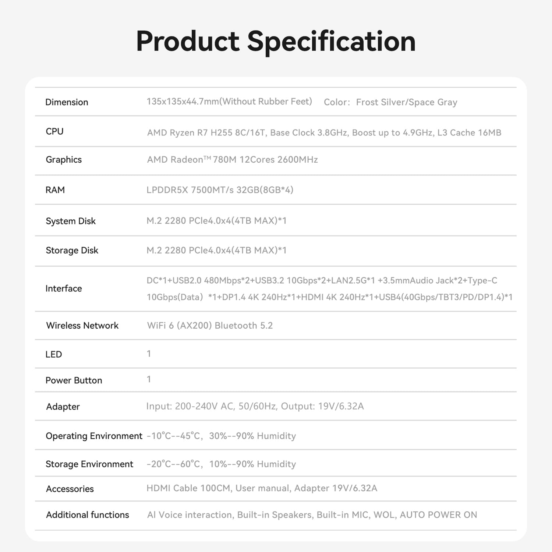Click the Wireless Network label
The height and width of the screenshot is (552, 552).
click(x=82, y=326)
